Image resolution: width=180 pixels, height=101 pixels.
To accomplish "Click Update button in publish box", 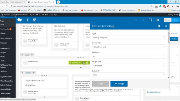I will (174, 39).
